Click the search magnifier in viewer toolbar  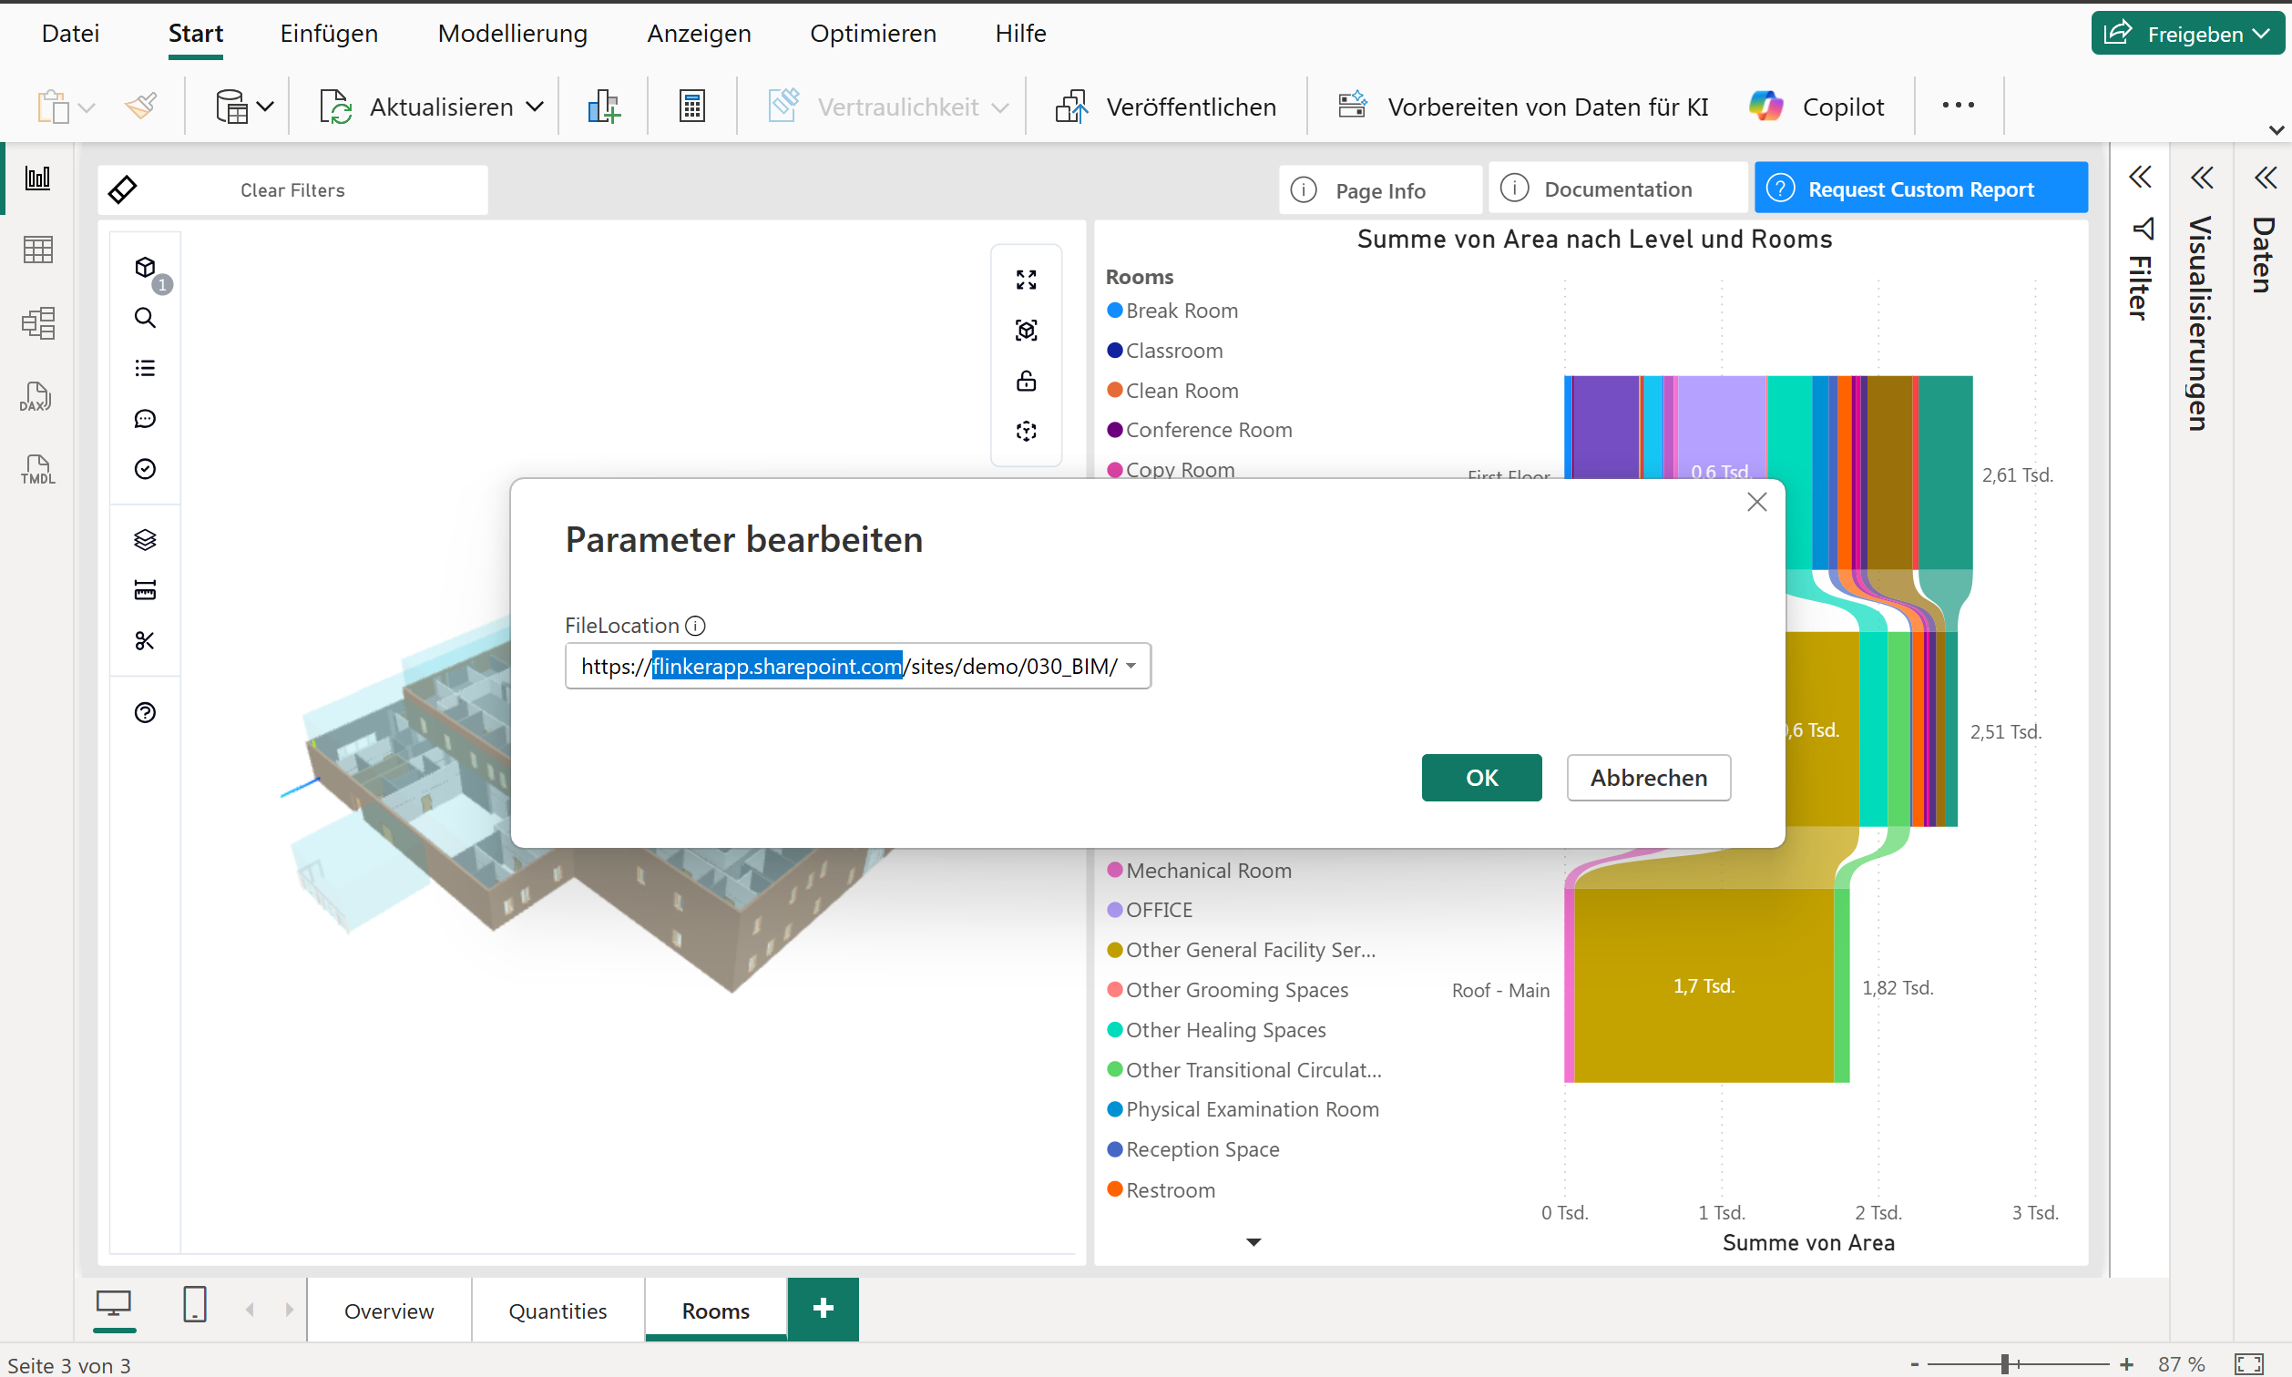(x=145, y=318)
